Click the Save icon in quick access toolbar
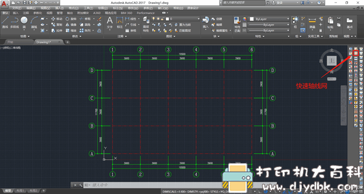The image size is (364, 194). [x=25, y=3]
